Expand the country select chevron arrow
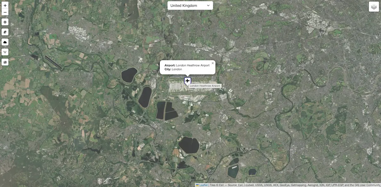Image resolution: width=381 pixels, height=187 pixels. tap(208, 5)
